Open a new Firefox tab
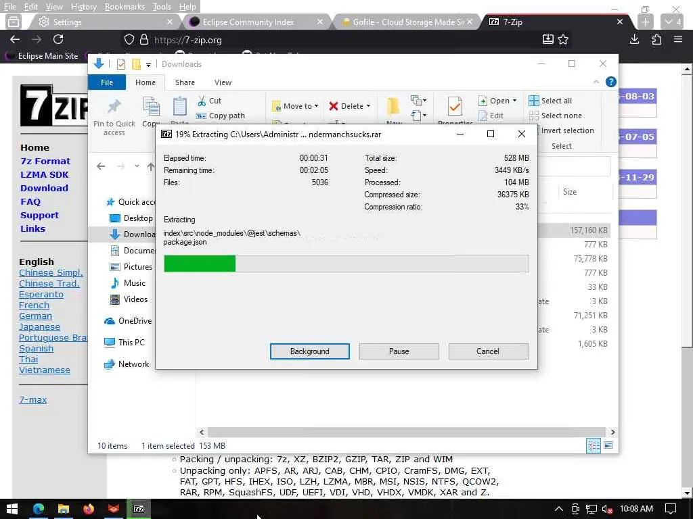693x519 pixels. pos(645,22)
